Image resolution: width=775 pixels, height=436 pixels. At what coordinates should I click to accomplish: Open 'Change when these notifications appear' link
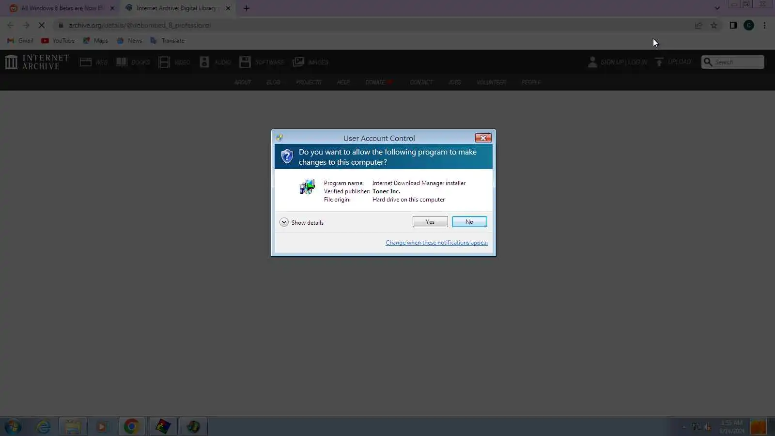coord(437,243)
